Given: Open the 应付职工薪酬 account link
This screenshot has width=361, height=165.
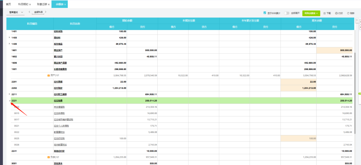Looking at the screenshot, I should tap(60, 94).
